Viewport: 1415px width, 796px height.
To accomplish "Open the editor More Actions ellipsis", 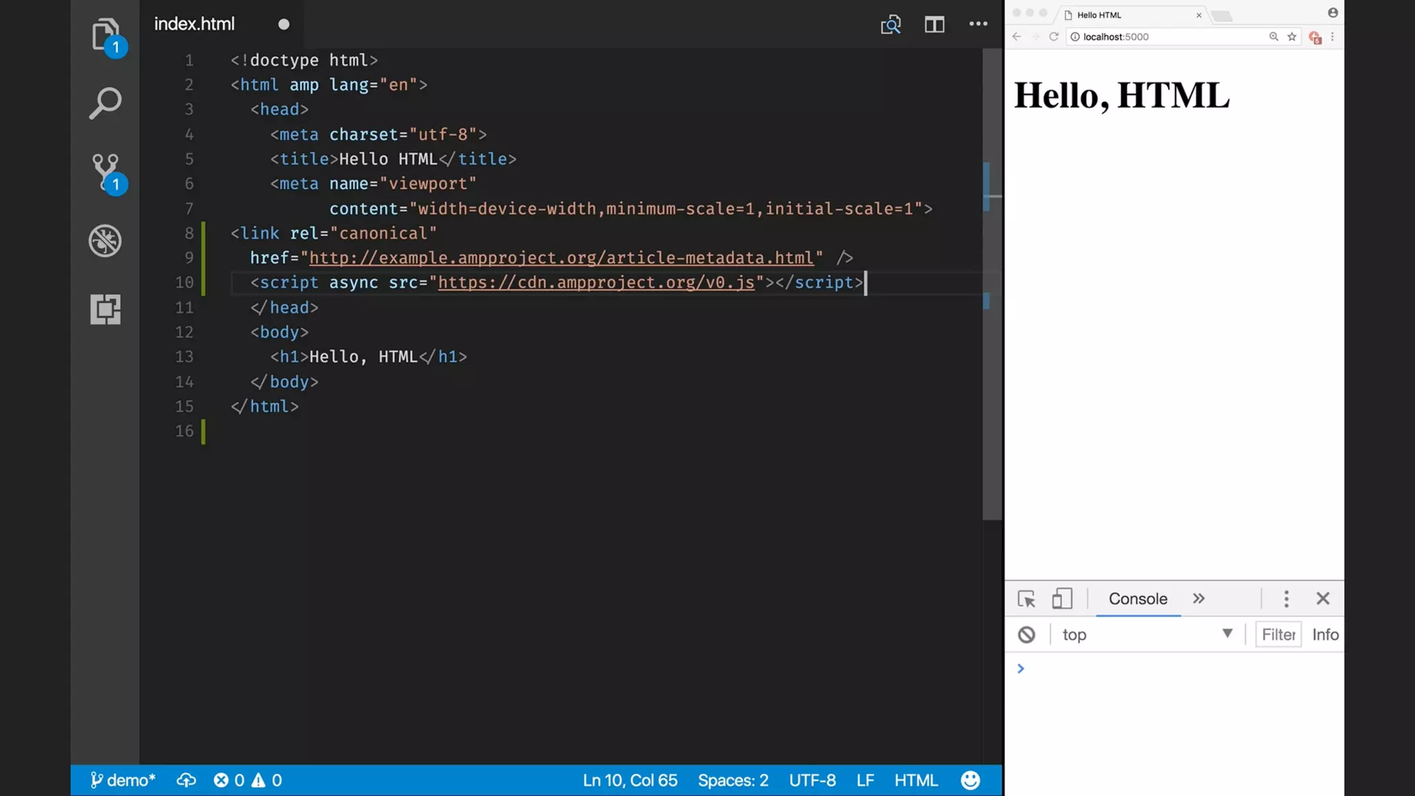I will pos(978,24).
